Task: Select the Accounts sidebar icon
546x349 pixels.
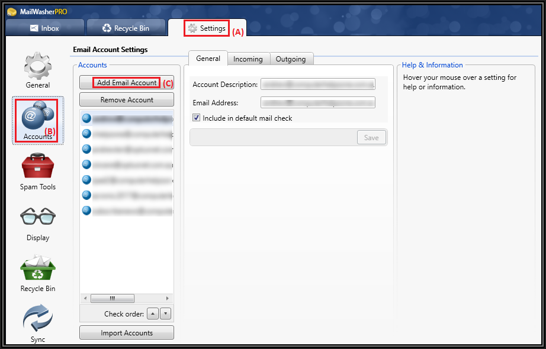Action: click(38, 121)
